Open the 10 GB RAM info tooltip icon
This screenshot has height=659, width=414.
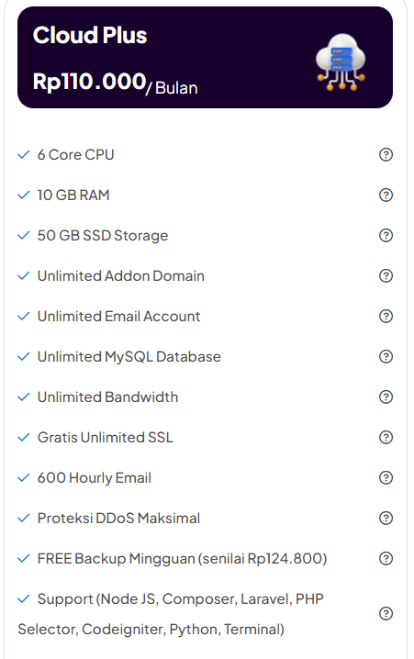click(386, 195)
